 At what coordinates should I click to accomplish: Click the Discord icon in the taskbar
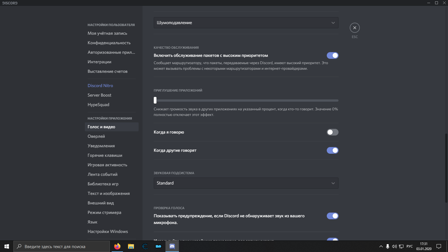click(172, 246)
